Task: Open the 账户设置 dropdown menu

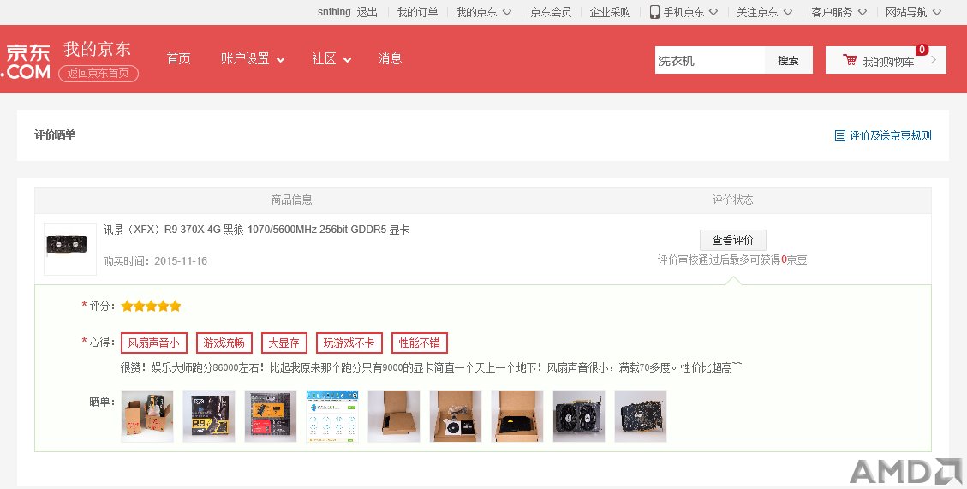Action: pos(252,58)
